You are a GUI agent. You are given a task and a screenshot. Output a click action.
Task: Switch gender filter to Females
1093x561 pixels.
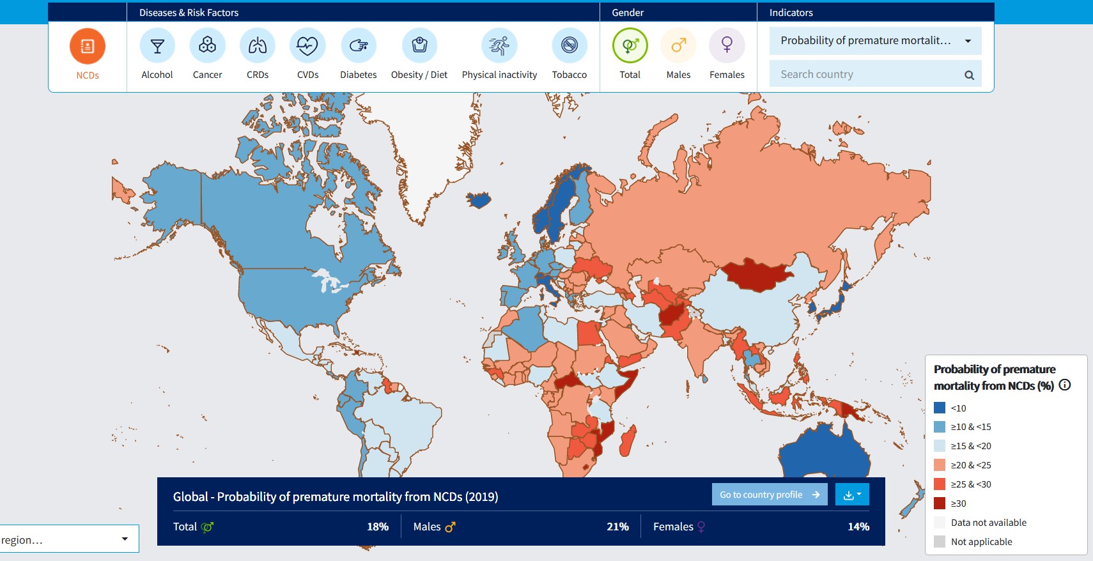tap(727, 46)
